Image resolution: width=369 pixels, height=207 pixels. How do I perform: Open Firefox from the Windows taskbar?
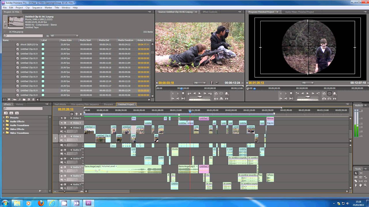41,203
